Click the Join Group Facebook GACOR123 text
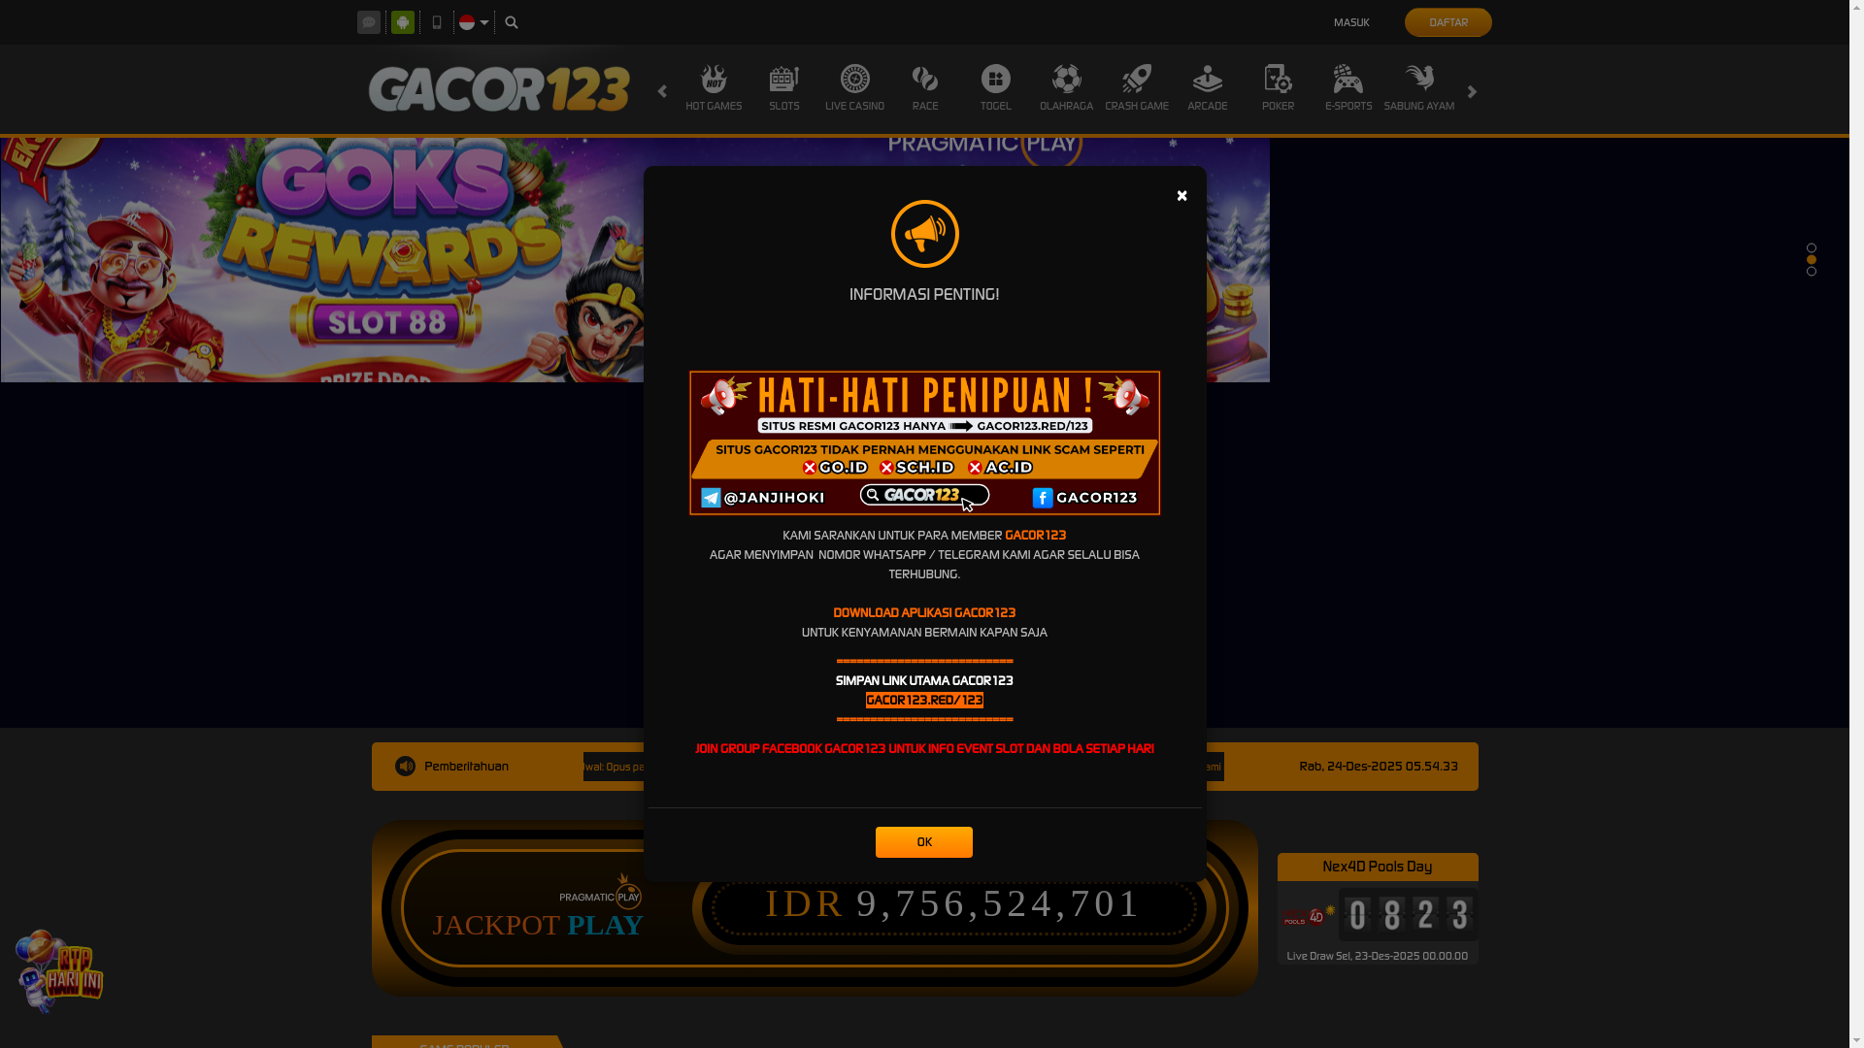The height and width of the screenshot is (1048, 1864). [924, 749]
